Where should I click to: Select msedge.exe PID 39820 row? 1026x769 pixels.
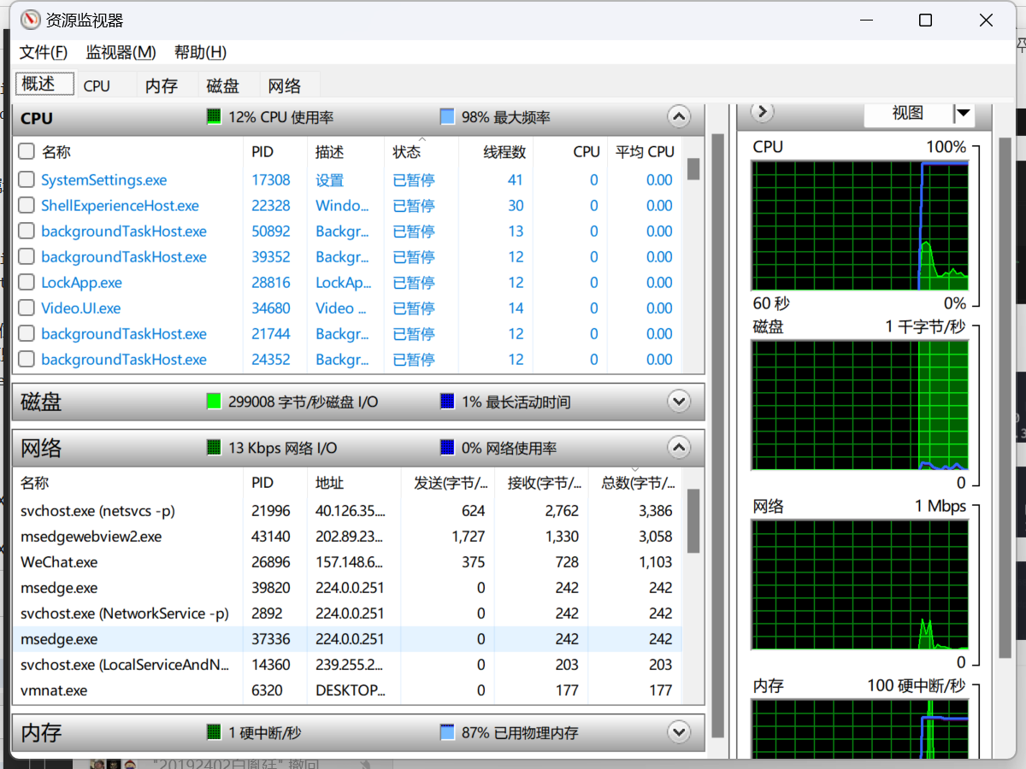tap(349, 588)
